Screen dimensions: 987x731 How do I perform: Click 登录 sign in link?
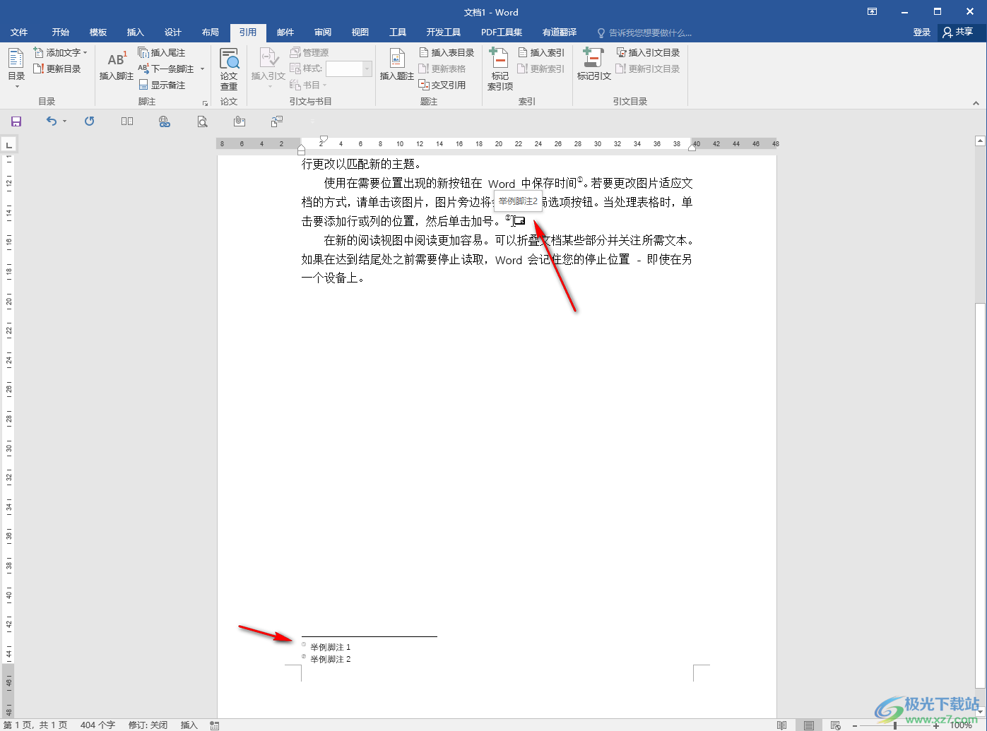[x=921, y=32]
